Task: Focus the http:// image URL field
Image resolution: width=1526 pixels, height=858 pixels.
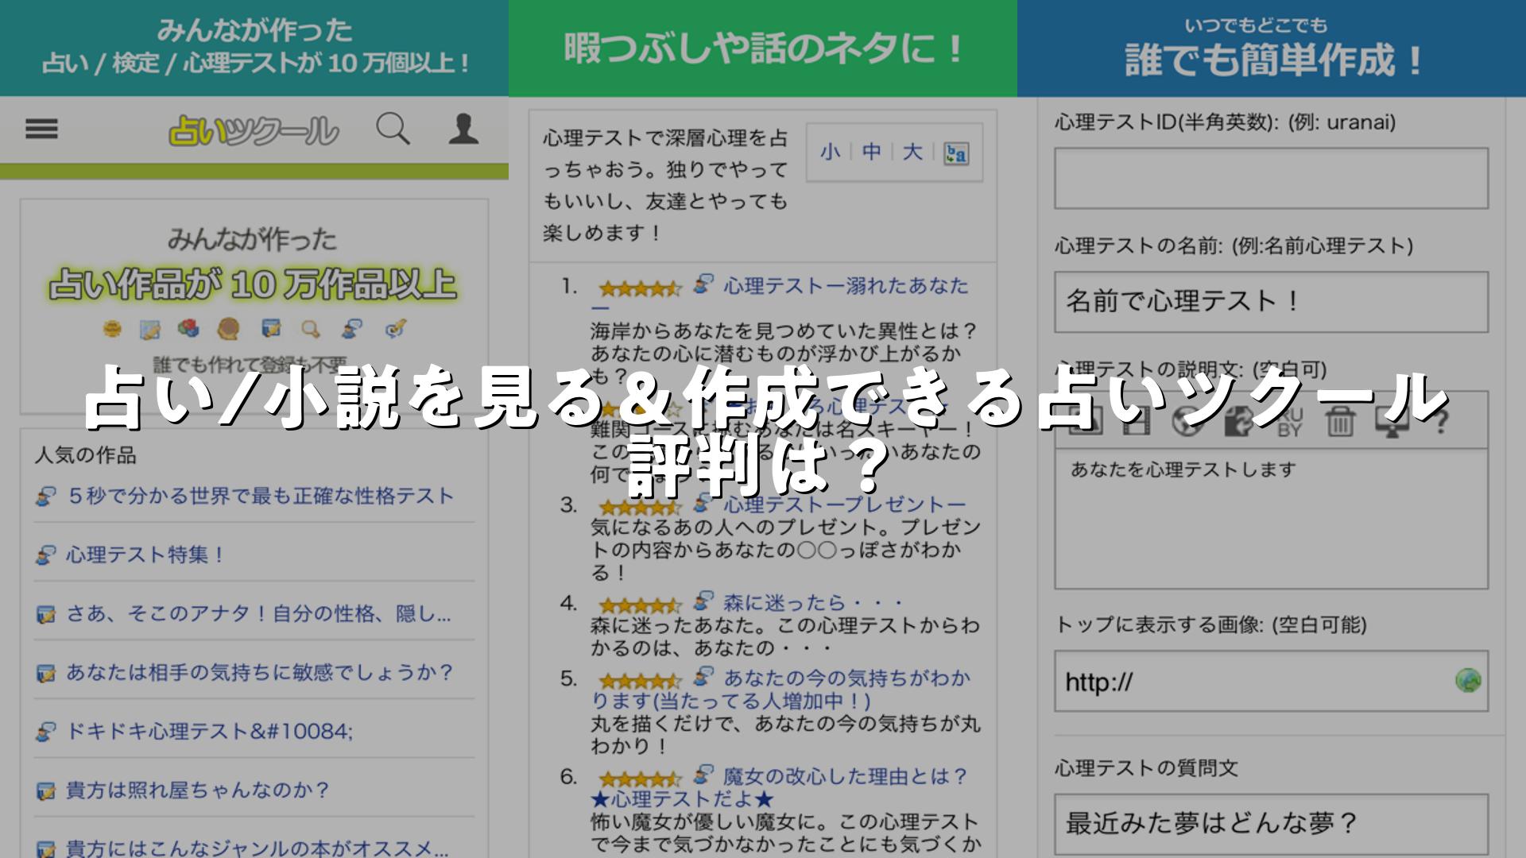Action: (1271, 681)
